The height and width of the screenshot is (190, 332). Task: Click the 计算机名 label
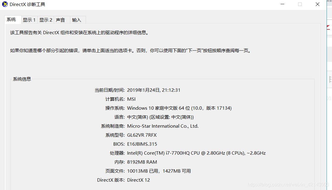tap(115, 99)
